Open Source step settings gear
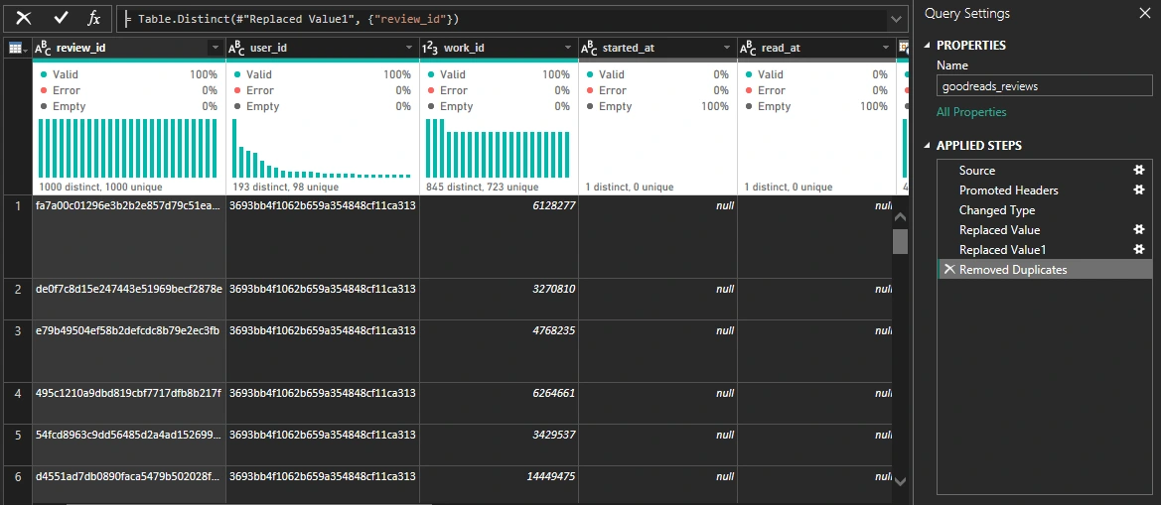 (1139, 170)
